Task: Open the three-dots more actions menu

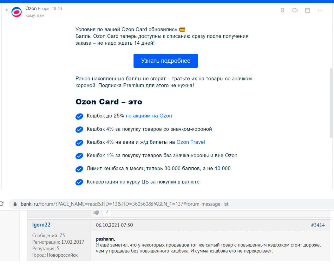Action: point(320,10)
